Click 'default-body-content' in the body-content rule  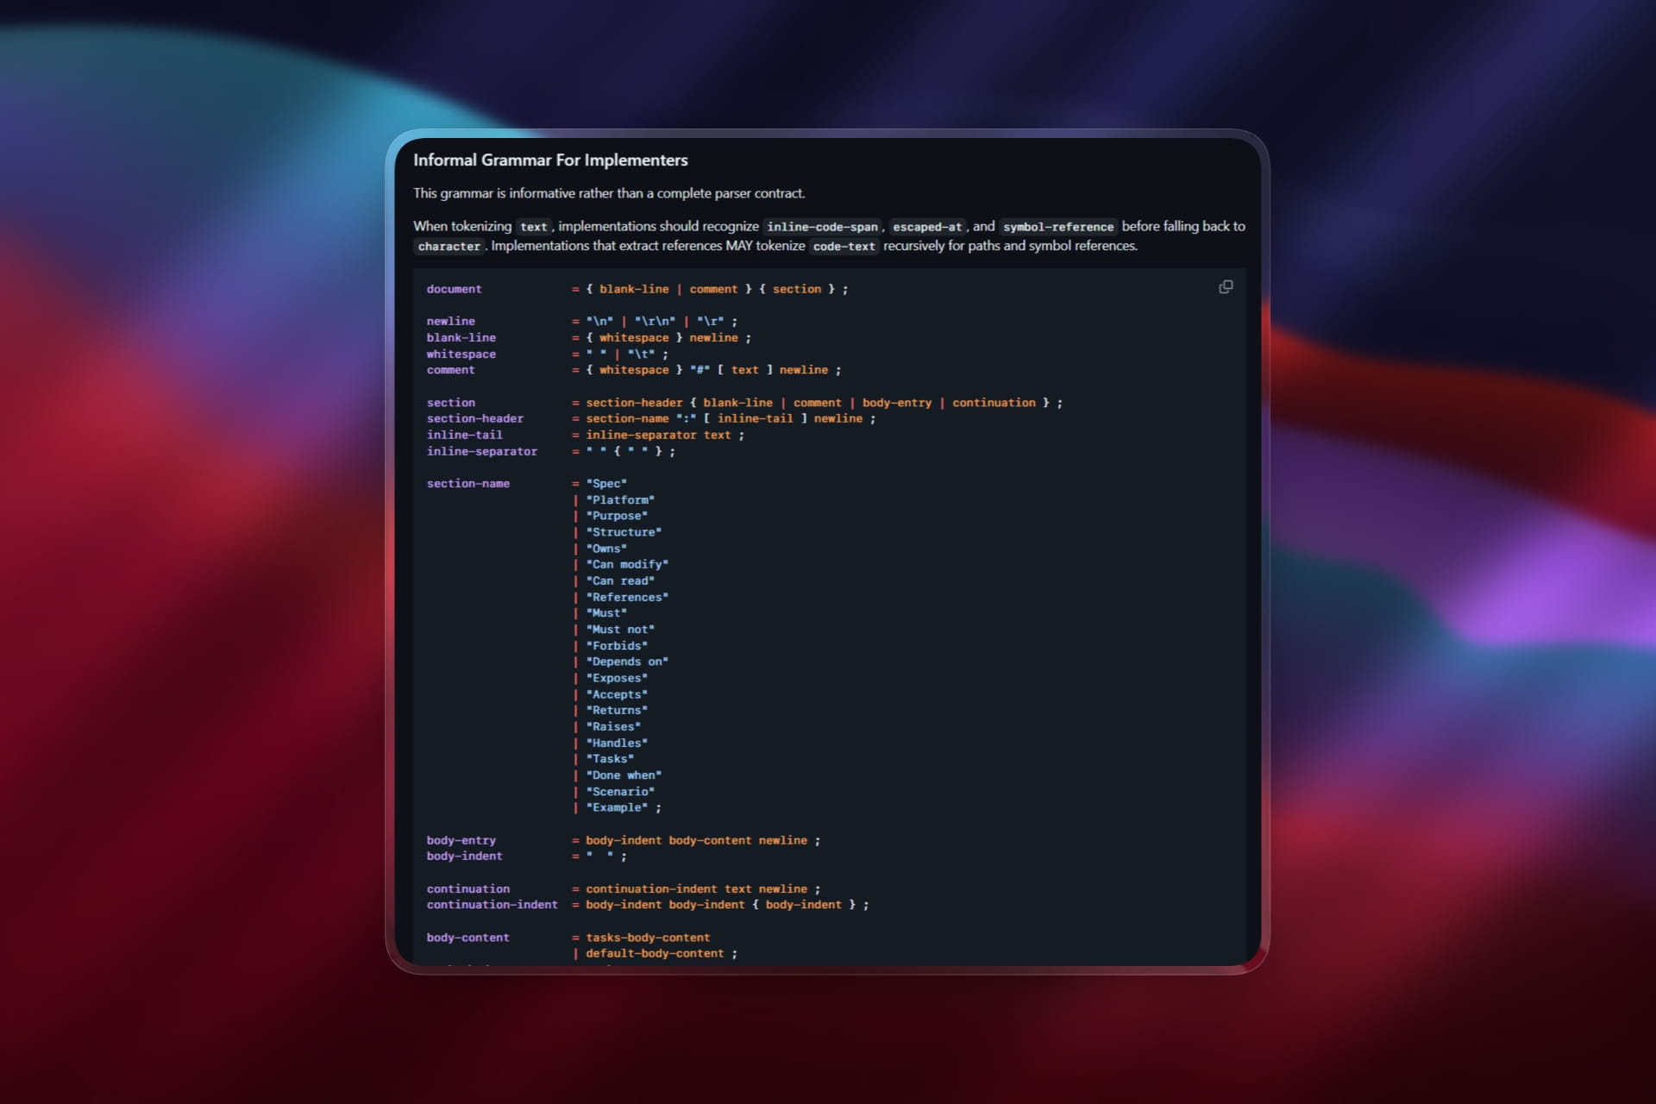coord(655,954)
